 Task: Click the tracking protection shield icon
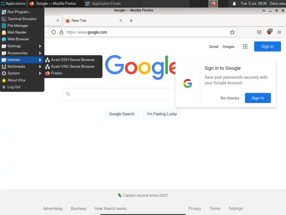click(x=54, y=32)
